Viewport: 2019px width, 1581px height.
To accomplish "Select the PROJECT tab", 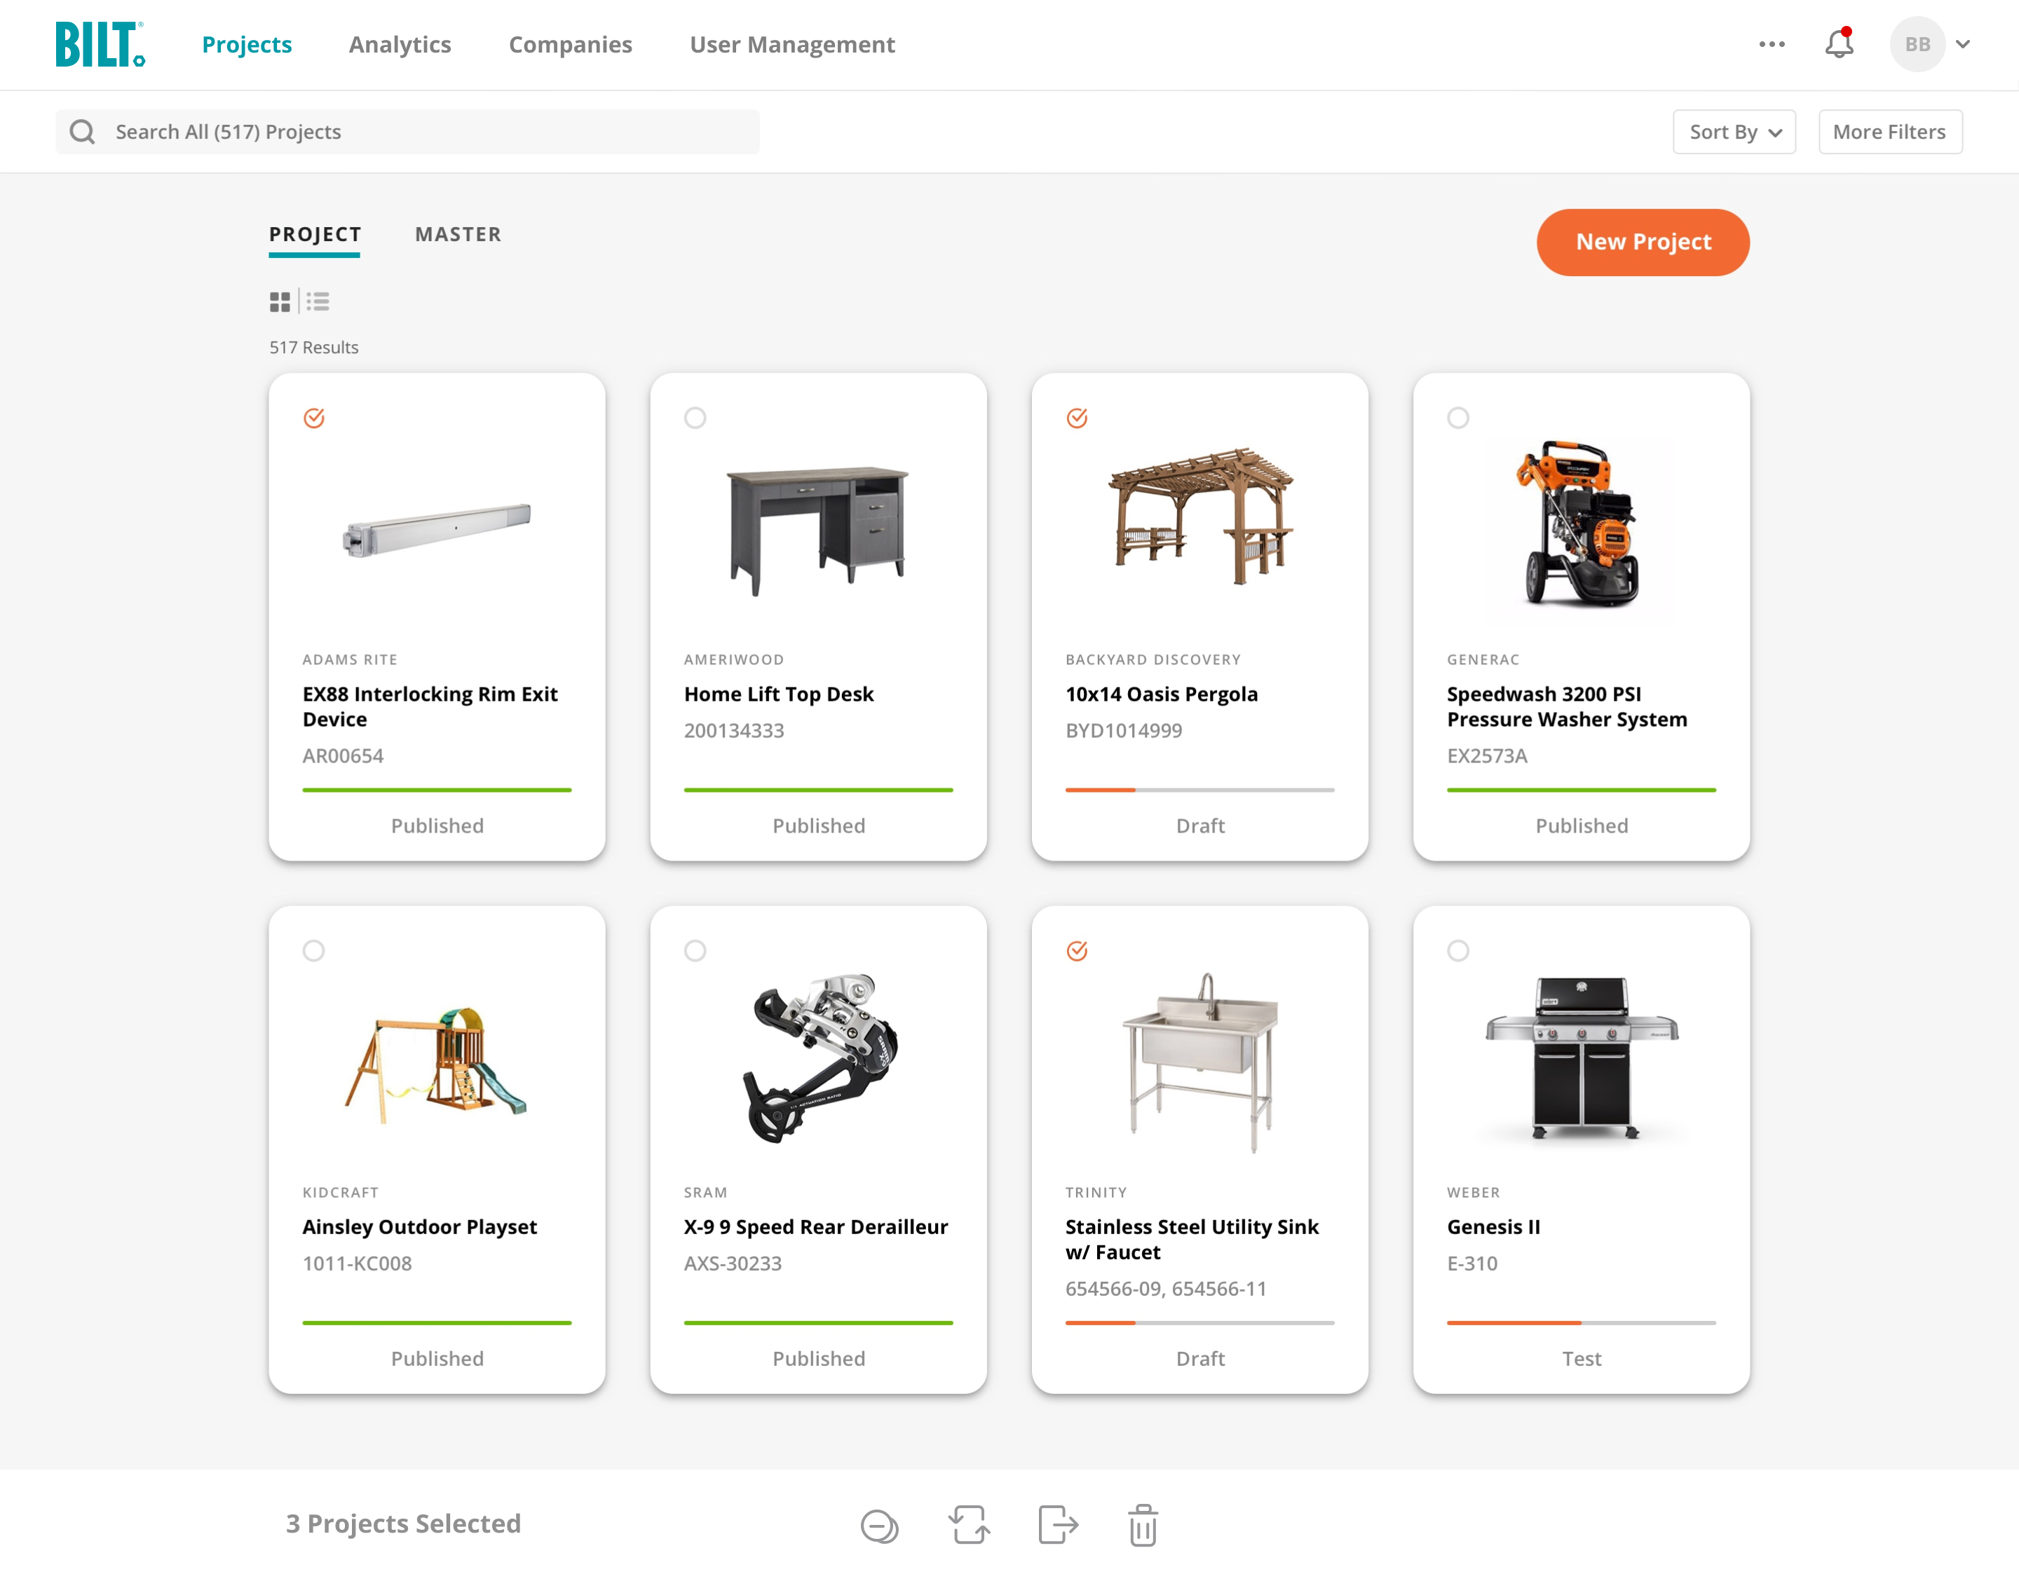I will tap(315, 234).
